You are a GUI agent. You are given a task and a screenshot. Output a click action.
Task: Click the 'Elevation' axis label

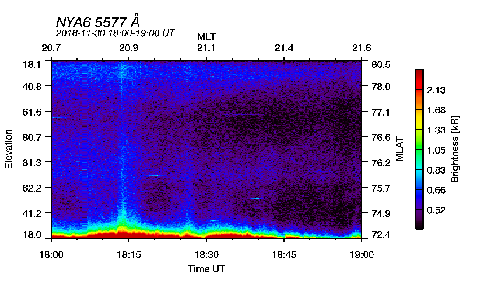point(9,149)
